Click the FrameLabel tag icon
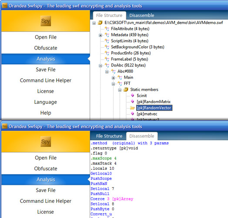 pos(107,59)
